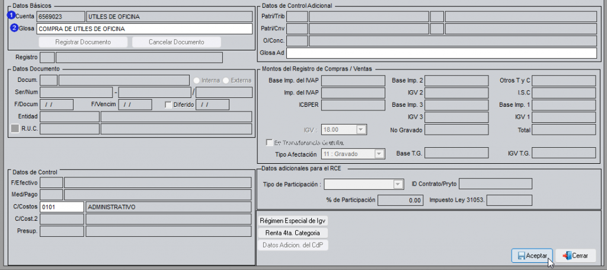This screenshot has height=270, width=607.
Task: Toggle the Diferido checkbox
Action: point(168,104)
